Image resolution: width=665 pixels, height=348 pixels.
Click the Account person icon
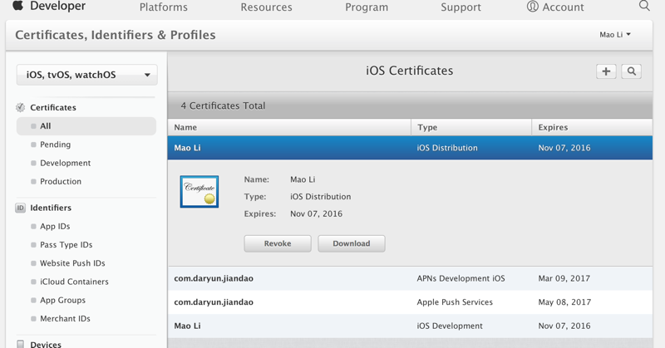pos(532,7)
